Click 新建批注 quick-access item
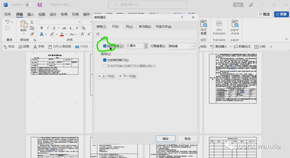The width and height of the screenshot is (290, 158). coord(242,47)
